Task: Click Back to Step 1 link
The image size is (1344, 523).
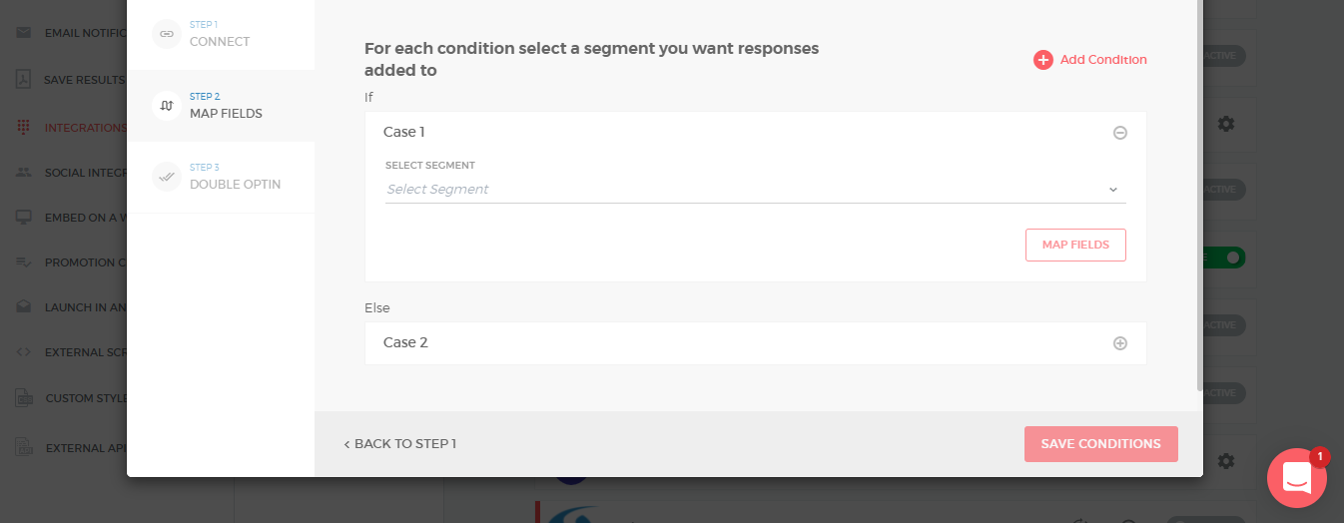Action: [400, 444]
